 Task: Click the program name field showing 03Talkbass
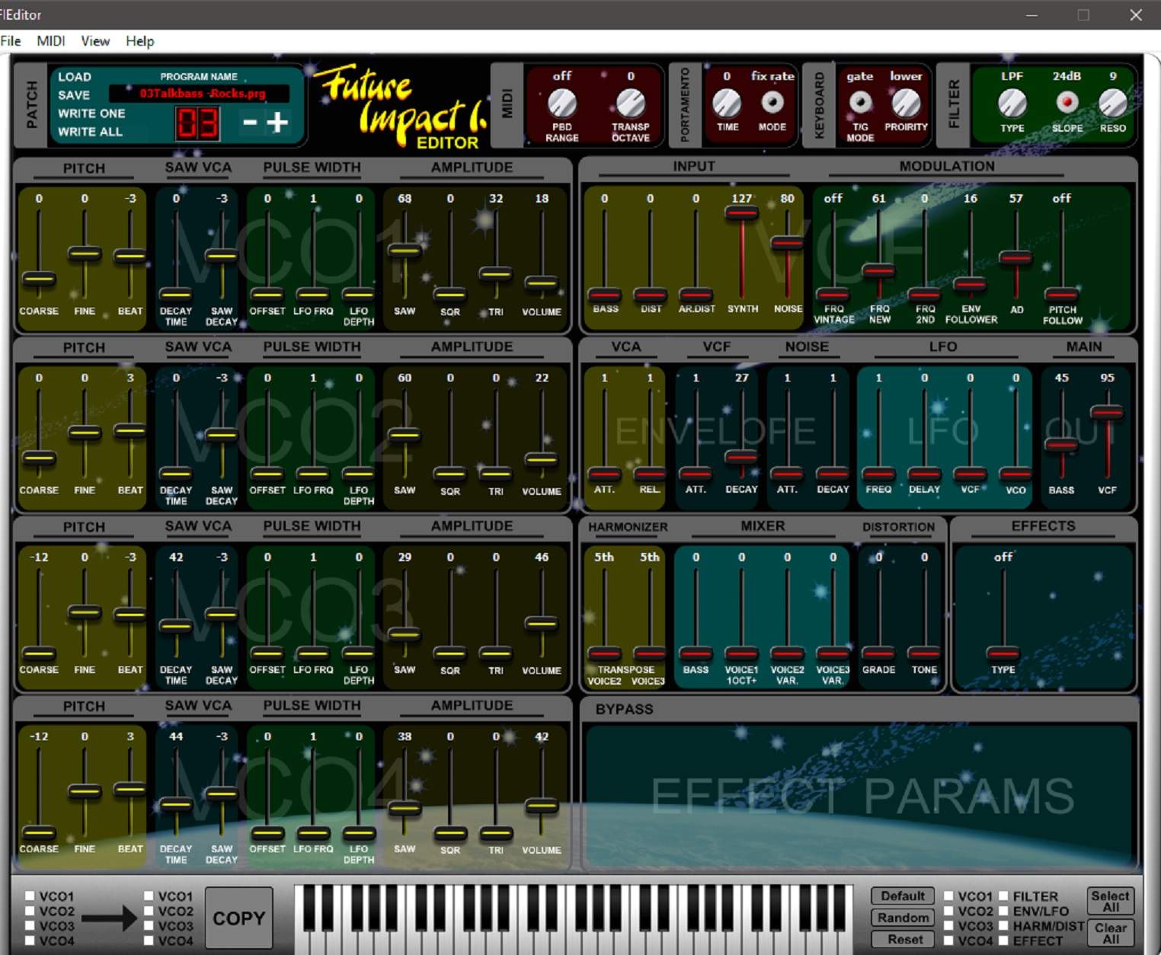click(x=200, y=94)
